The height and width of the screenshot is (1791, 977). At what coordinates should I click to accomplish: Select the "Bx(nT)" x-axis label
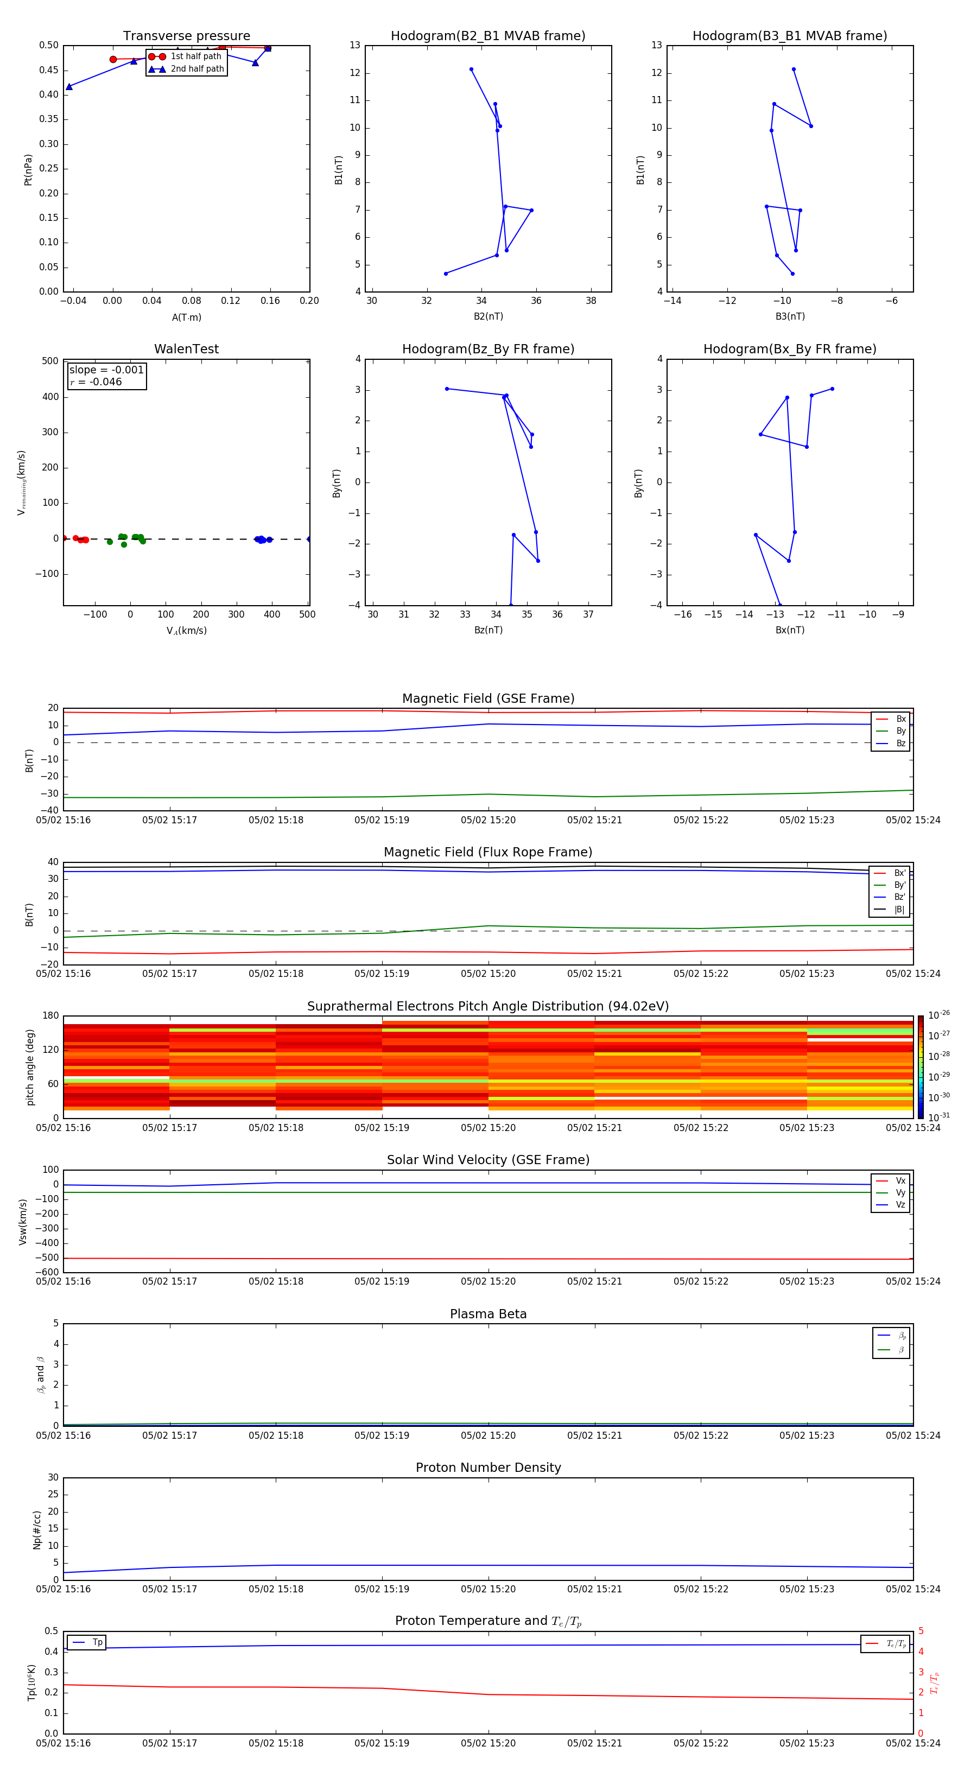coord(790,631)
